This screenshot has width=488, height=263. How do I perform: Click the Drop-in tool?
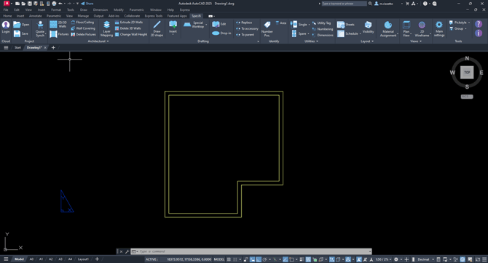[221, 33]
